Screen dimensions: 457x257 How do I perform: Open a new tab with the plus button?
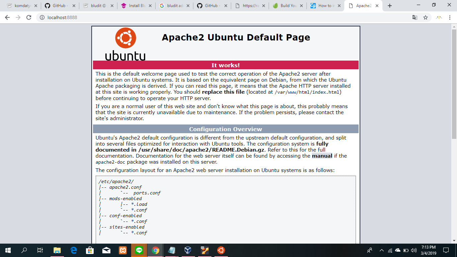pos(390,6)
